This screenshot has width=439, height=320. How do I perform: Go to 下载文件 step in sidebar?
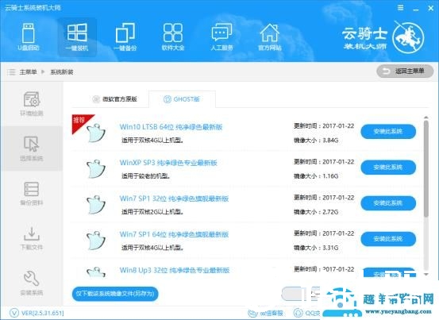(x=32, y=238)
